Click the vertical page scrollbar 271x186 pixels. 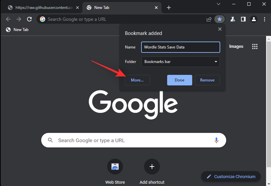(268, 104)
